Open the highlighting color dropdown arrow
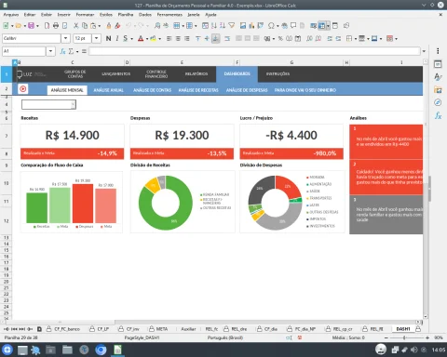 coord(160,39)
